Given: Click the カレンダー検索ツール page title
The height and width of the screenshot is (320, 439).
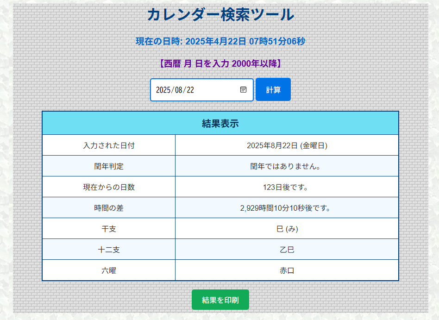Looking at the screenshot, I should pos(220,15).
